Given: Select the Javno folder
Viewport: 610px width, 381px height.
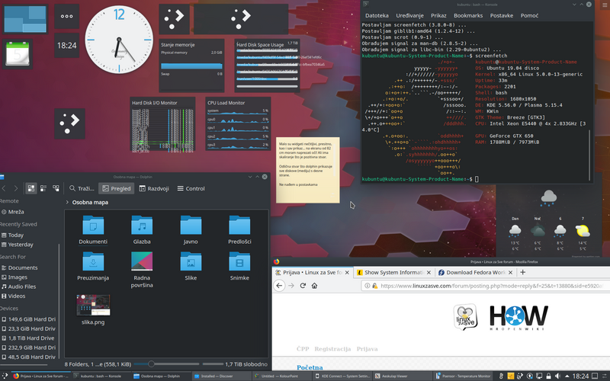Looking at the screenshot, I should pyautogui.click(x=191, y=230).
